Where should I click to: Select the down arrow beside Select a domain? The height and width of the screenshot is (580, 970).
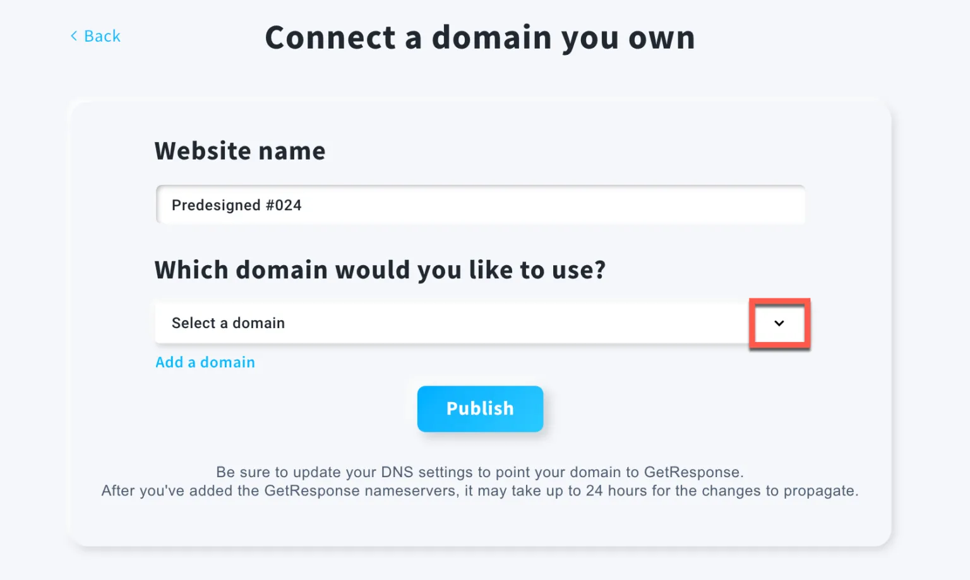[x=779, y=323]
